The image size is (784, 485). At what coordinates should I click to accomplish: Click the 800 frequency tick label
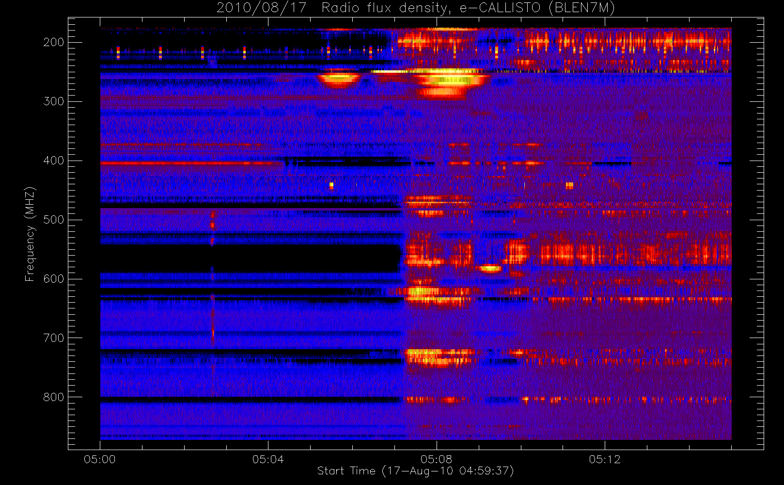[x=53, y=397]
